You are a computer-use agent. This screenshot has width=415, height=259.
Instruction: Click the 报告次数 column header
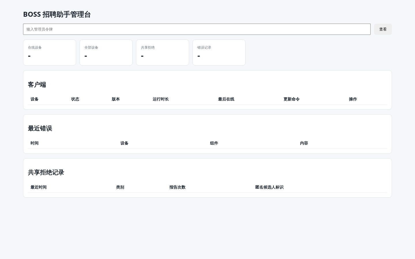[x=178, y=187]
